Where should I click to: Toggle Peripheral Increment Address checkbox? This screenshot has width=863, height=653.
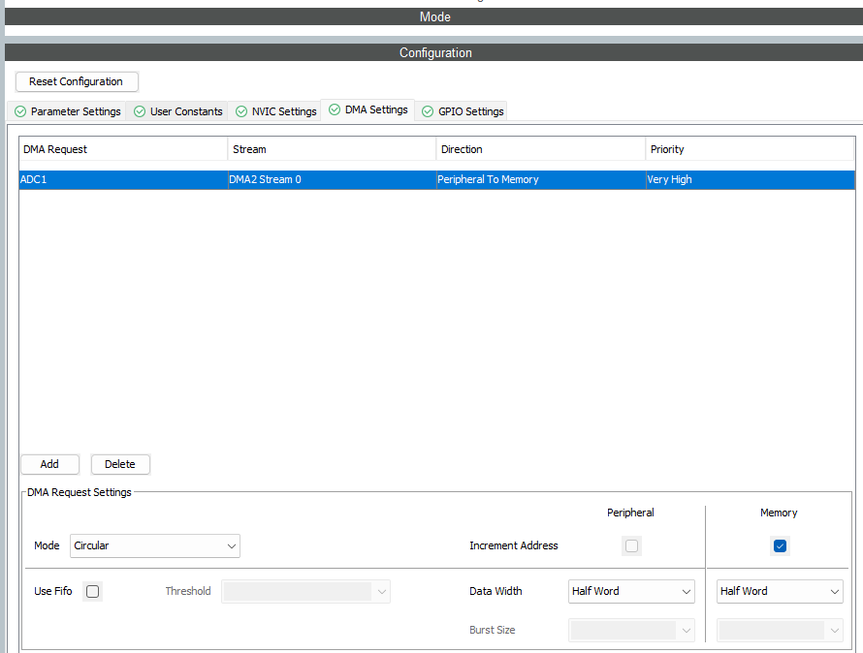[x=632, y=545]
